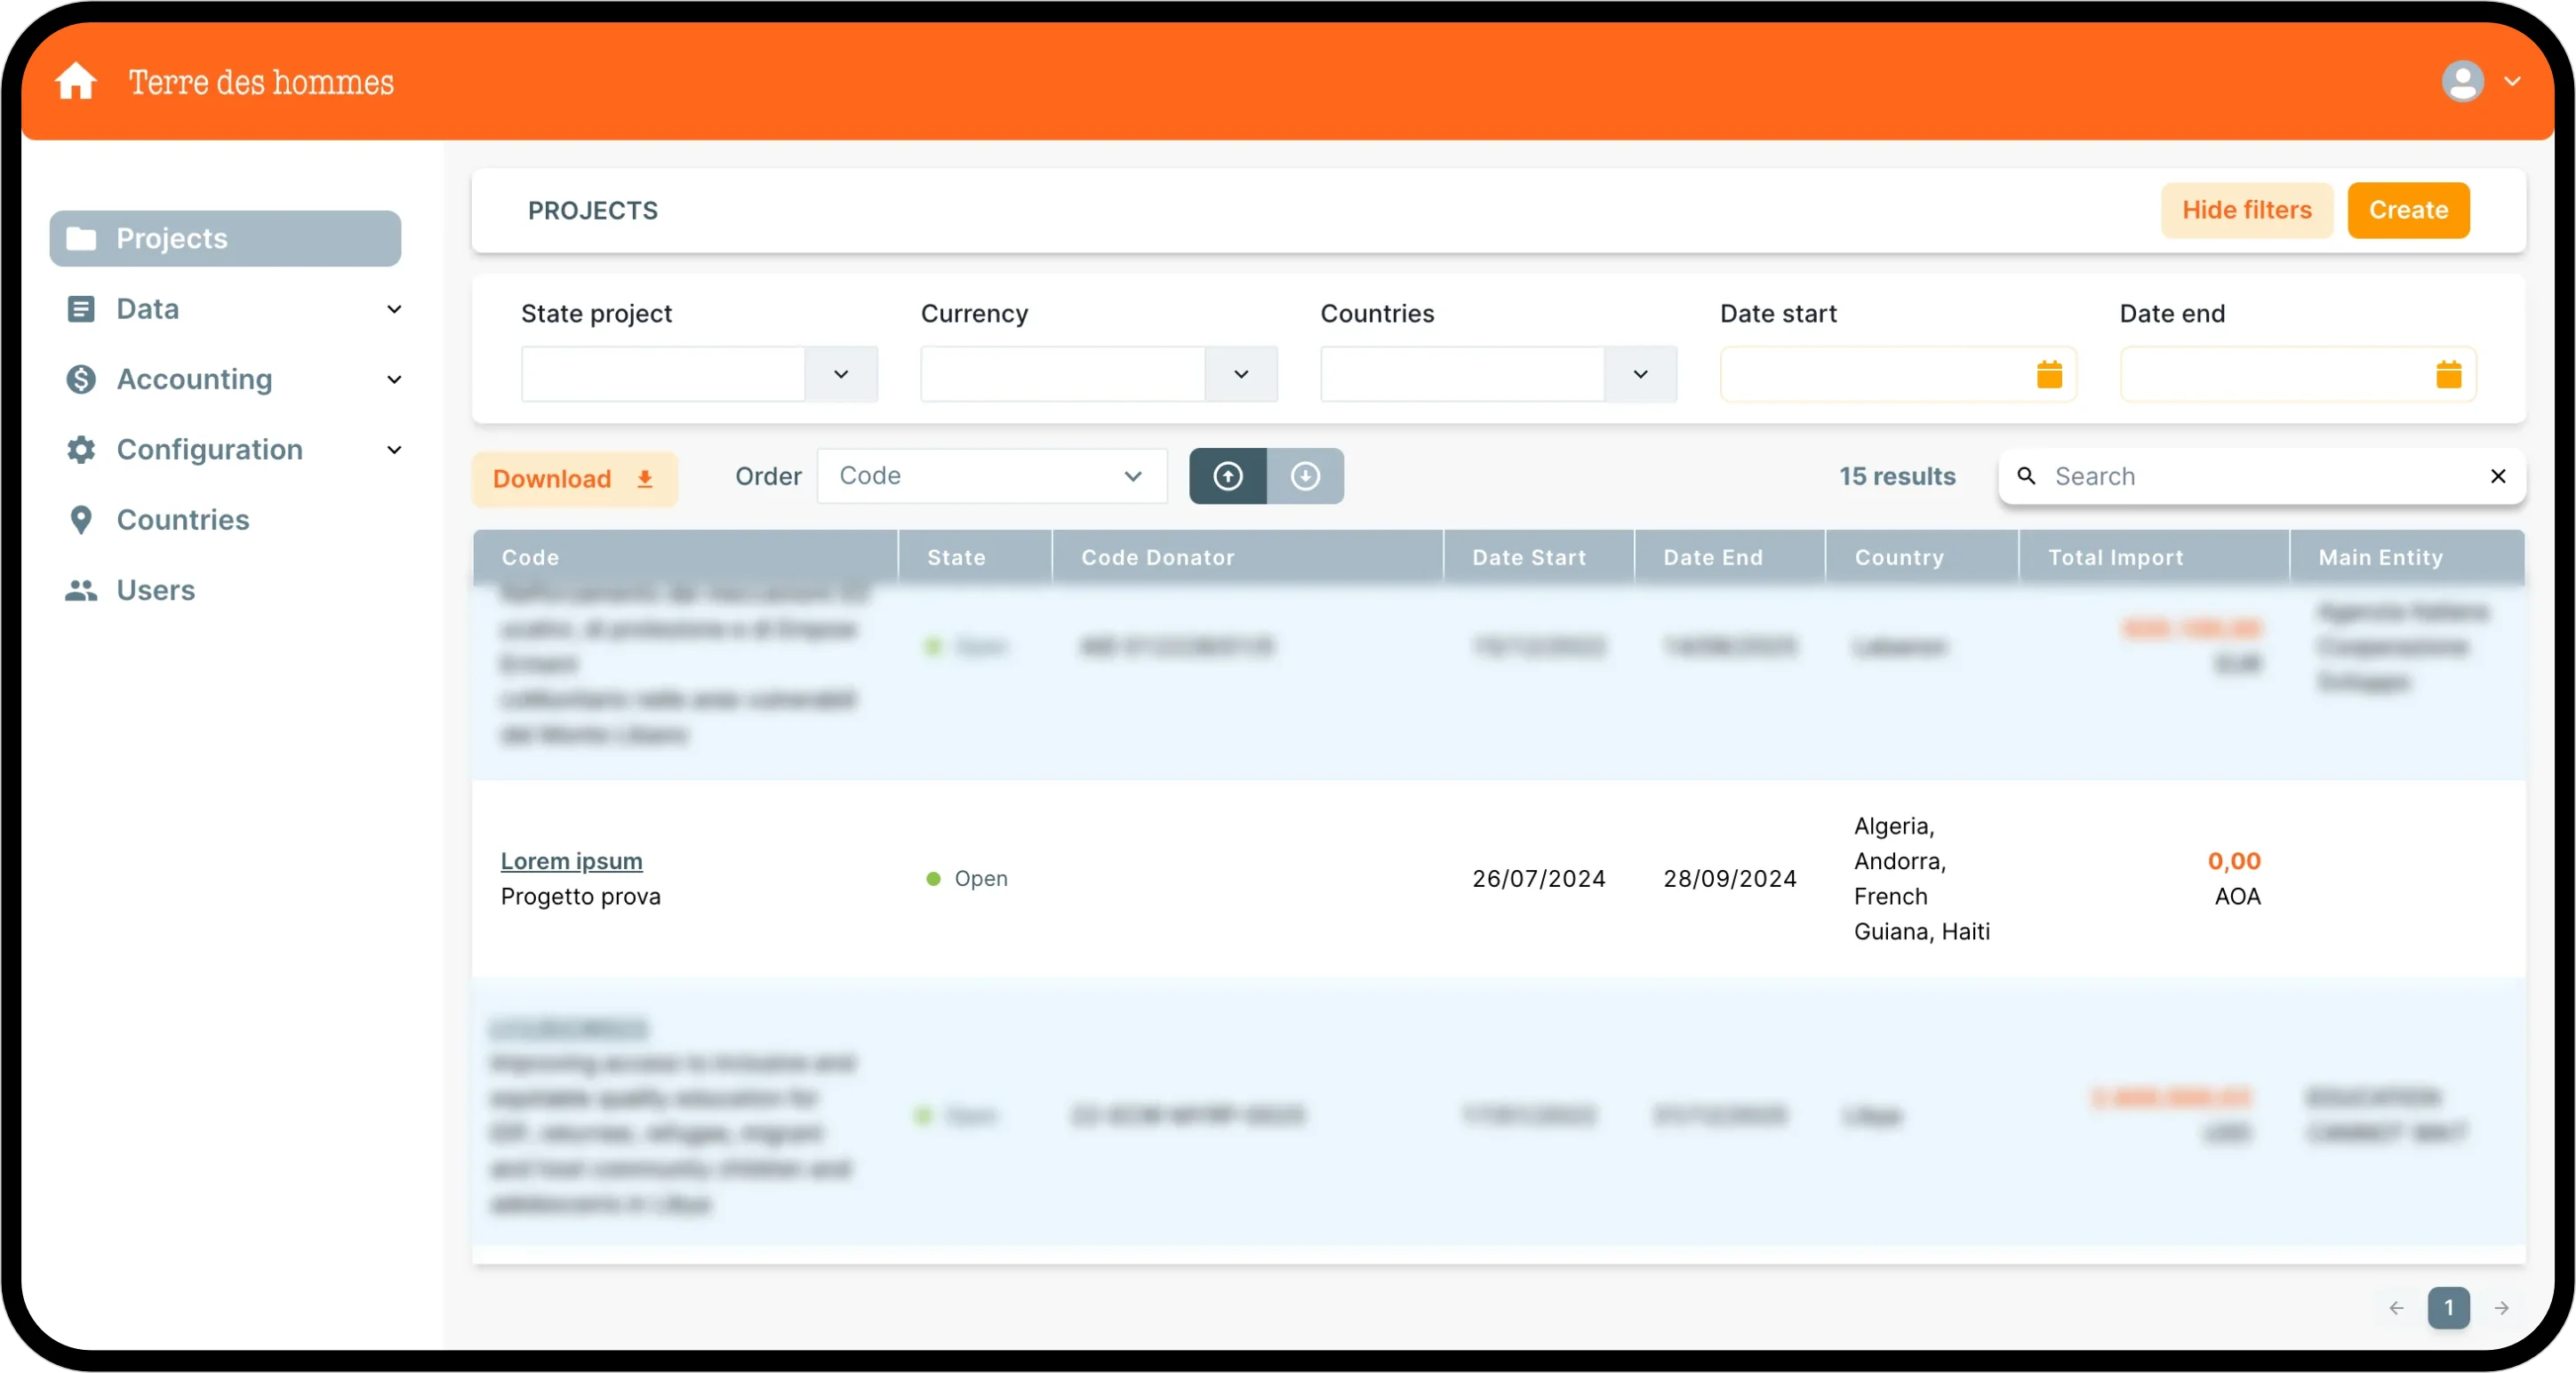Open Order by Code dropdown

991,476
